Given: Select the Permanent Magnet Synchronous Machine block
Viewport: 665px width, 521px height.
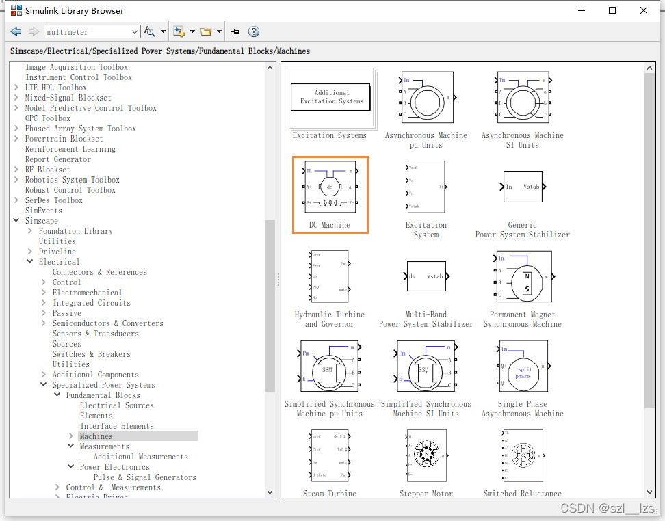Looking at the screenshot, I should (523, 289).
